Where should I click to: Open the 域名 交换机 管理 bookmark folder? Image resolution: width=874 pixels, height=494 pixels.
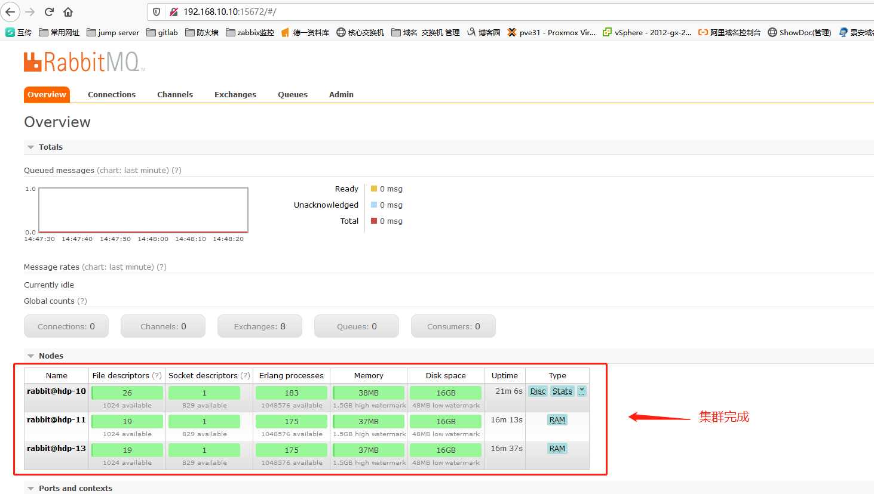click(425, 32)
